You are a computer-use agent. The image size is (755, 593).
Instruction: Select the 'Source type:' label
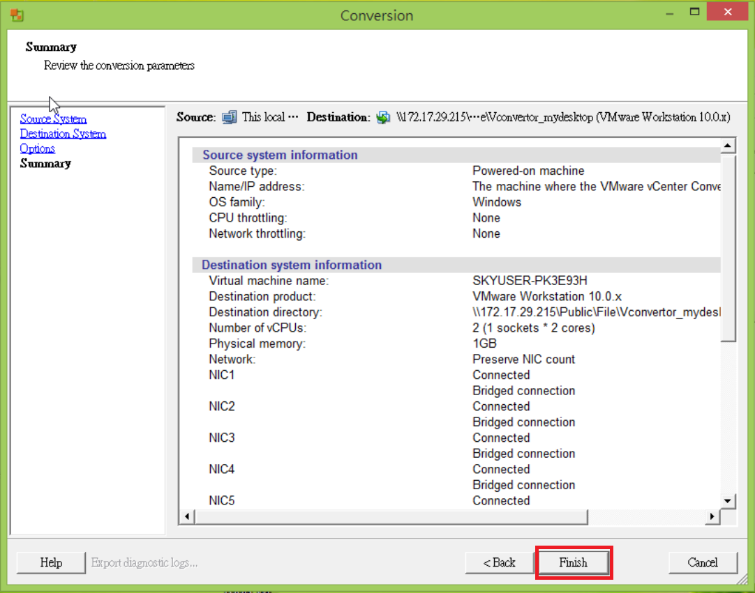[x=243, y=171]
